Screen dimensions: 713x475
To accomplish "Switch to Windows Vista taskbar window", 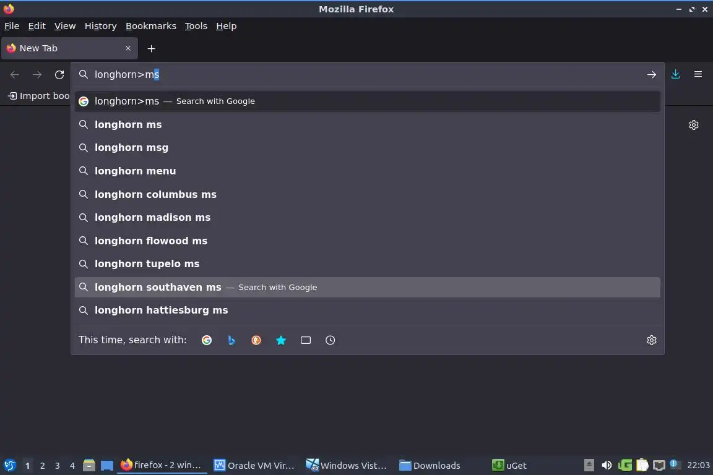I will pyautogui.click(x=347, y=465).
